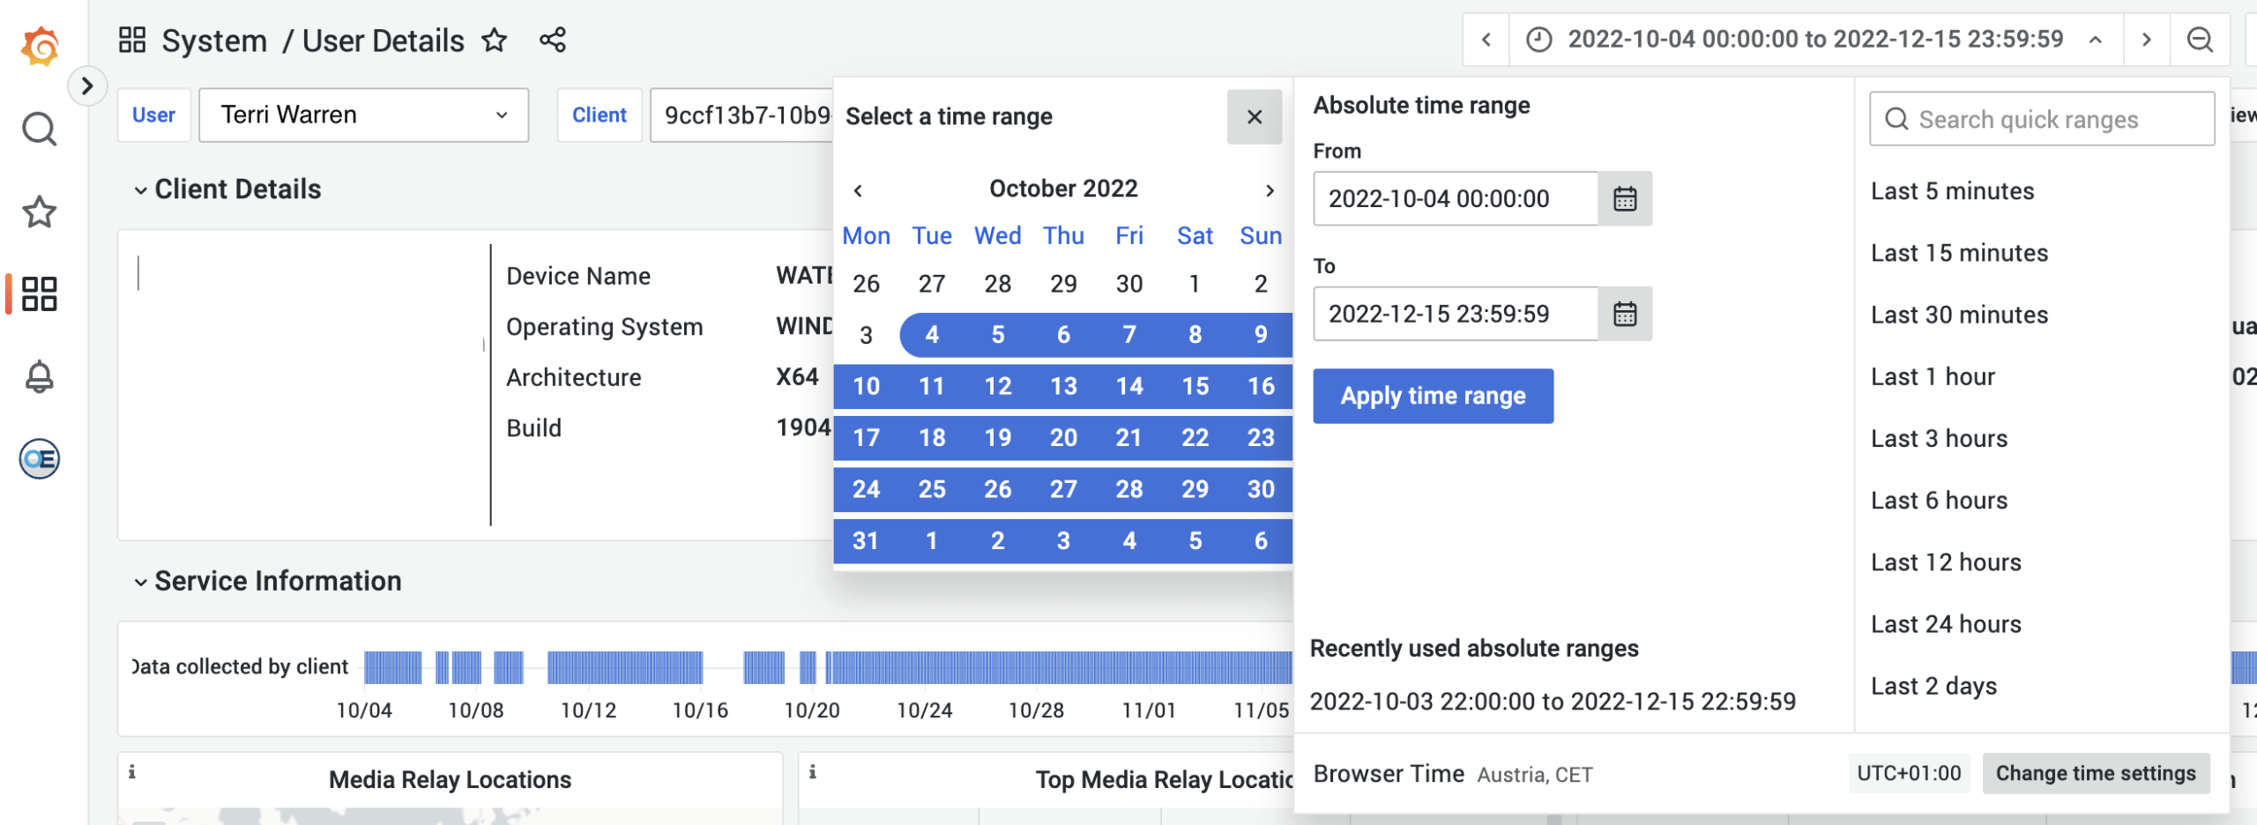The image size is (2257, 825).
Task: Collapse the Service Information row
Action: tap(140, 582)
